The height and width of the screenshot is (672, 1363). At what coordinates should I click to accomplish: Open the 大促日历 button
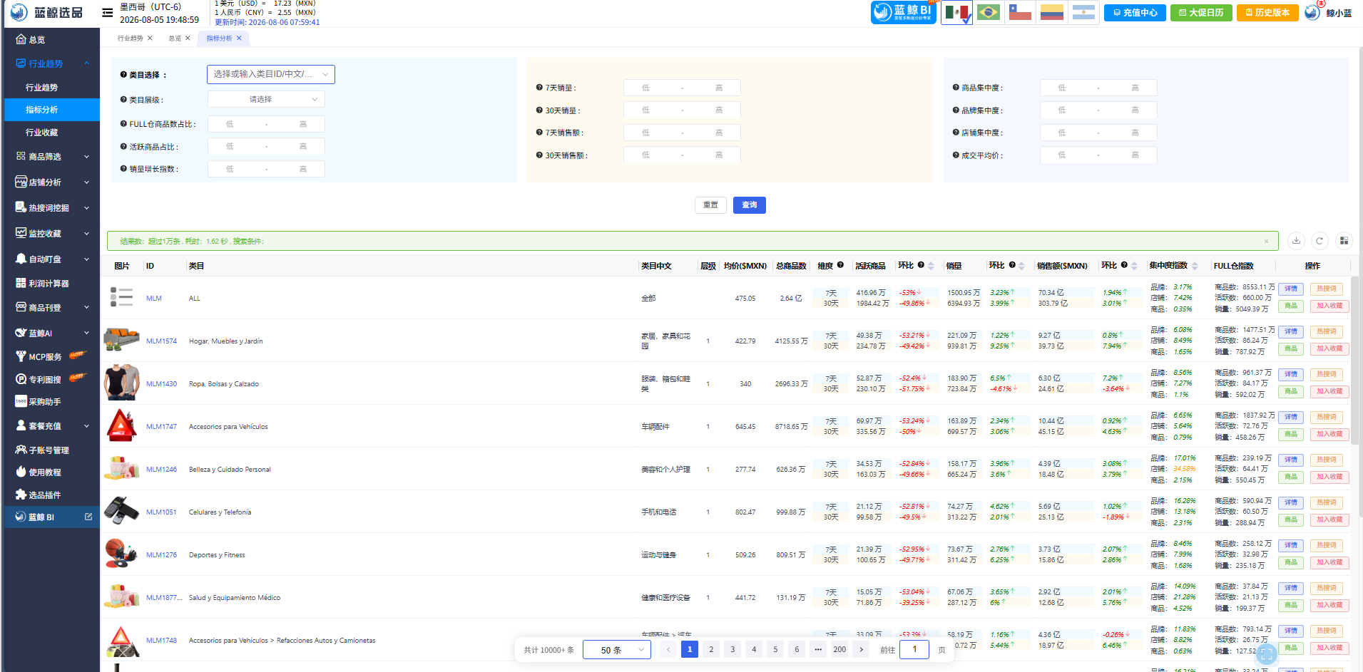(x=1201, y=13)
